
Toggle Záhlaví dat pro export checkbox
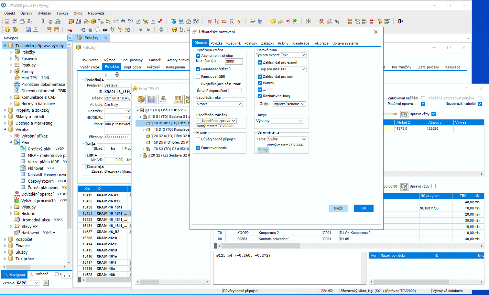tap(260, 62)
